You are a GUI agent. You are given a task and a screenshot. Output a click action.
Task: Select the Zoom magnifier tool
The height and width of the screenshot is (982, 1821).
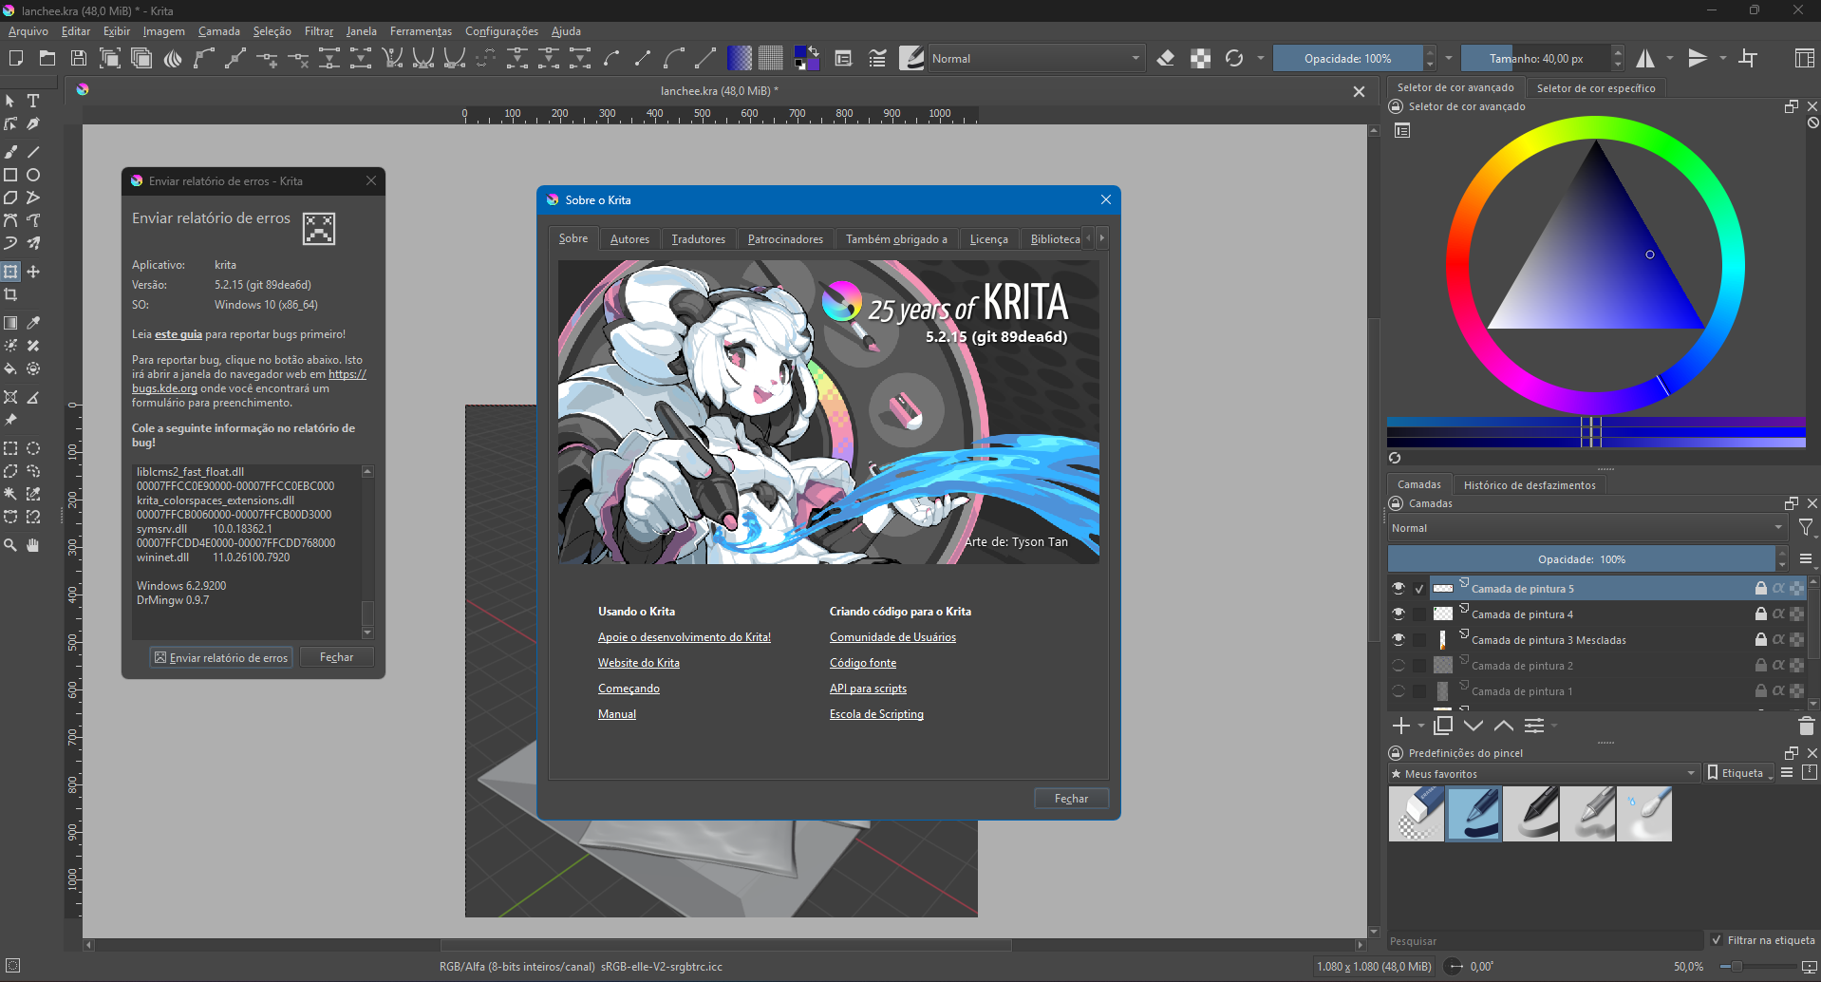[10, 545]
